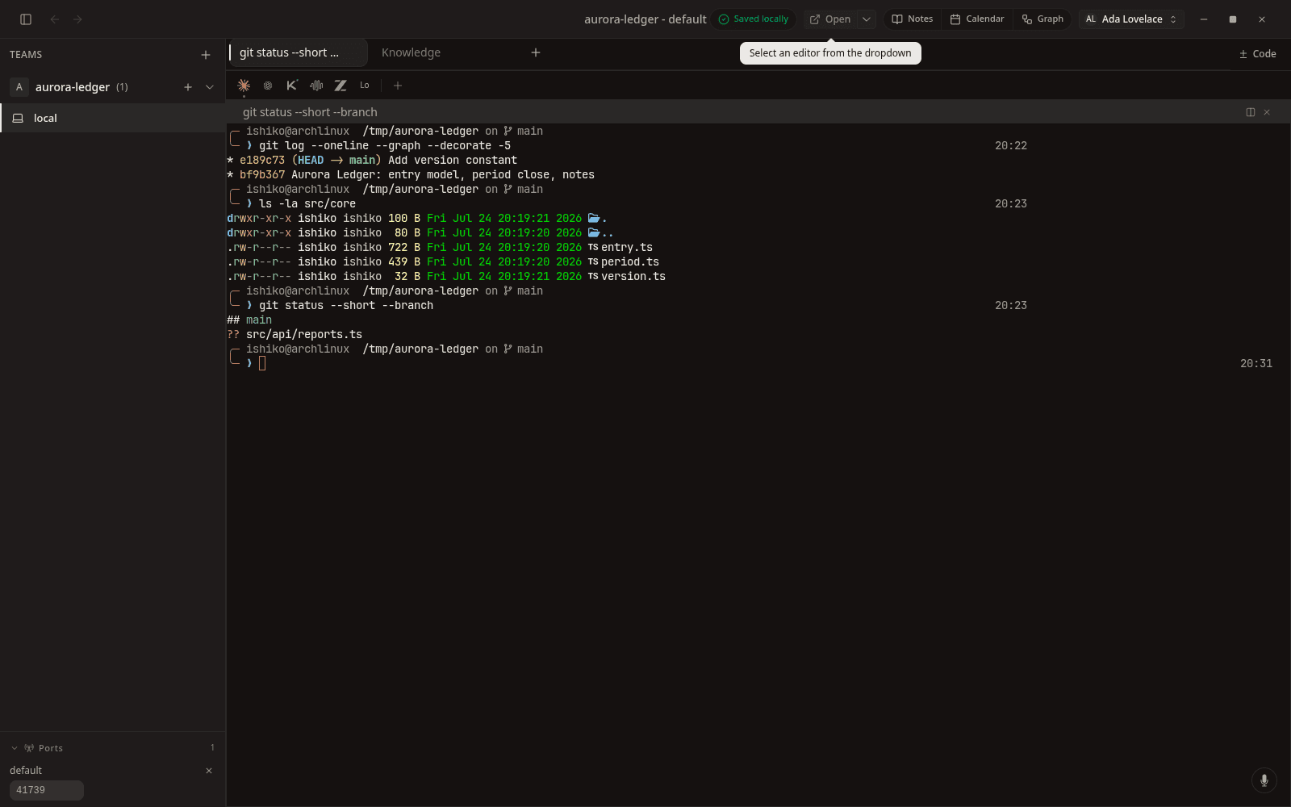The width and height of the screenshot is (1291, 807).
Task: Close the git status terminal pane
Action: click(1267, 112)
